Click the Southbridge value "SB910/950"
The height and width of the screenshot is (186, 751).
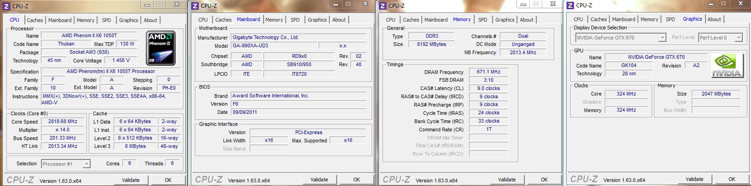point(299,64)
